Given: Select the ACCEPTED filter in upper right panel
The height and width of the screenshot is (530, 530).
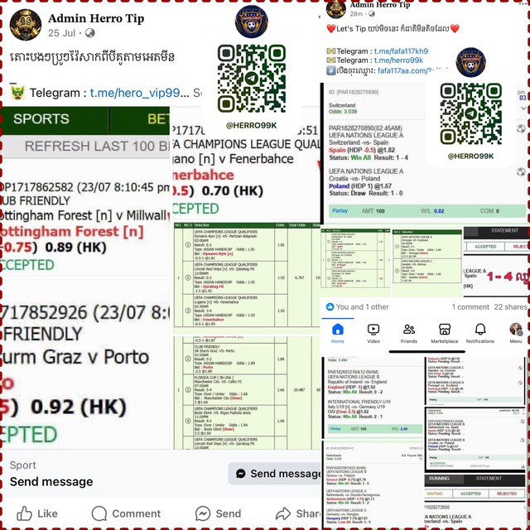Looking at the screenshot, I should [x=485, y=247].
